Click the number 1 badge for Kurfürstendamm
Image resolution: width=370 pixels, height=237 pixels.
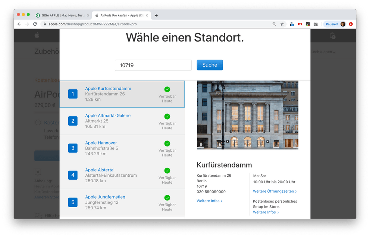pyautogui.click(x=73, y=94)
